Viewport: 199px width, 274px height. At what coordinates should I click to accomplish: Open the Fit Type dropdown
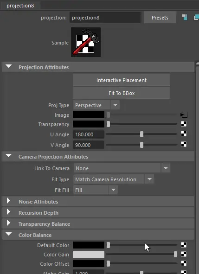point(114,179)
